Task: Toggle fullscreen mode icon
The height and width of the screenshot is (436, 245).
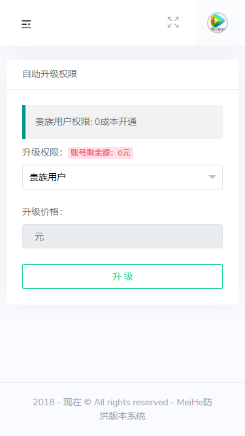Action: click(x=173, y=22)
